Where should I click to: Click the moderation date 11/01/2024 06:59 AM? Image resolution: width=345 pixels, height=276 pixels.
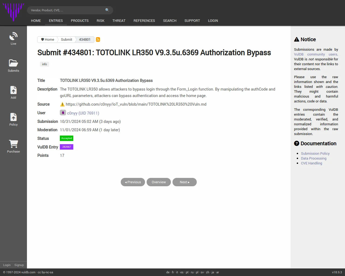[x=79, y=130]
